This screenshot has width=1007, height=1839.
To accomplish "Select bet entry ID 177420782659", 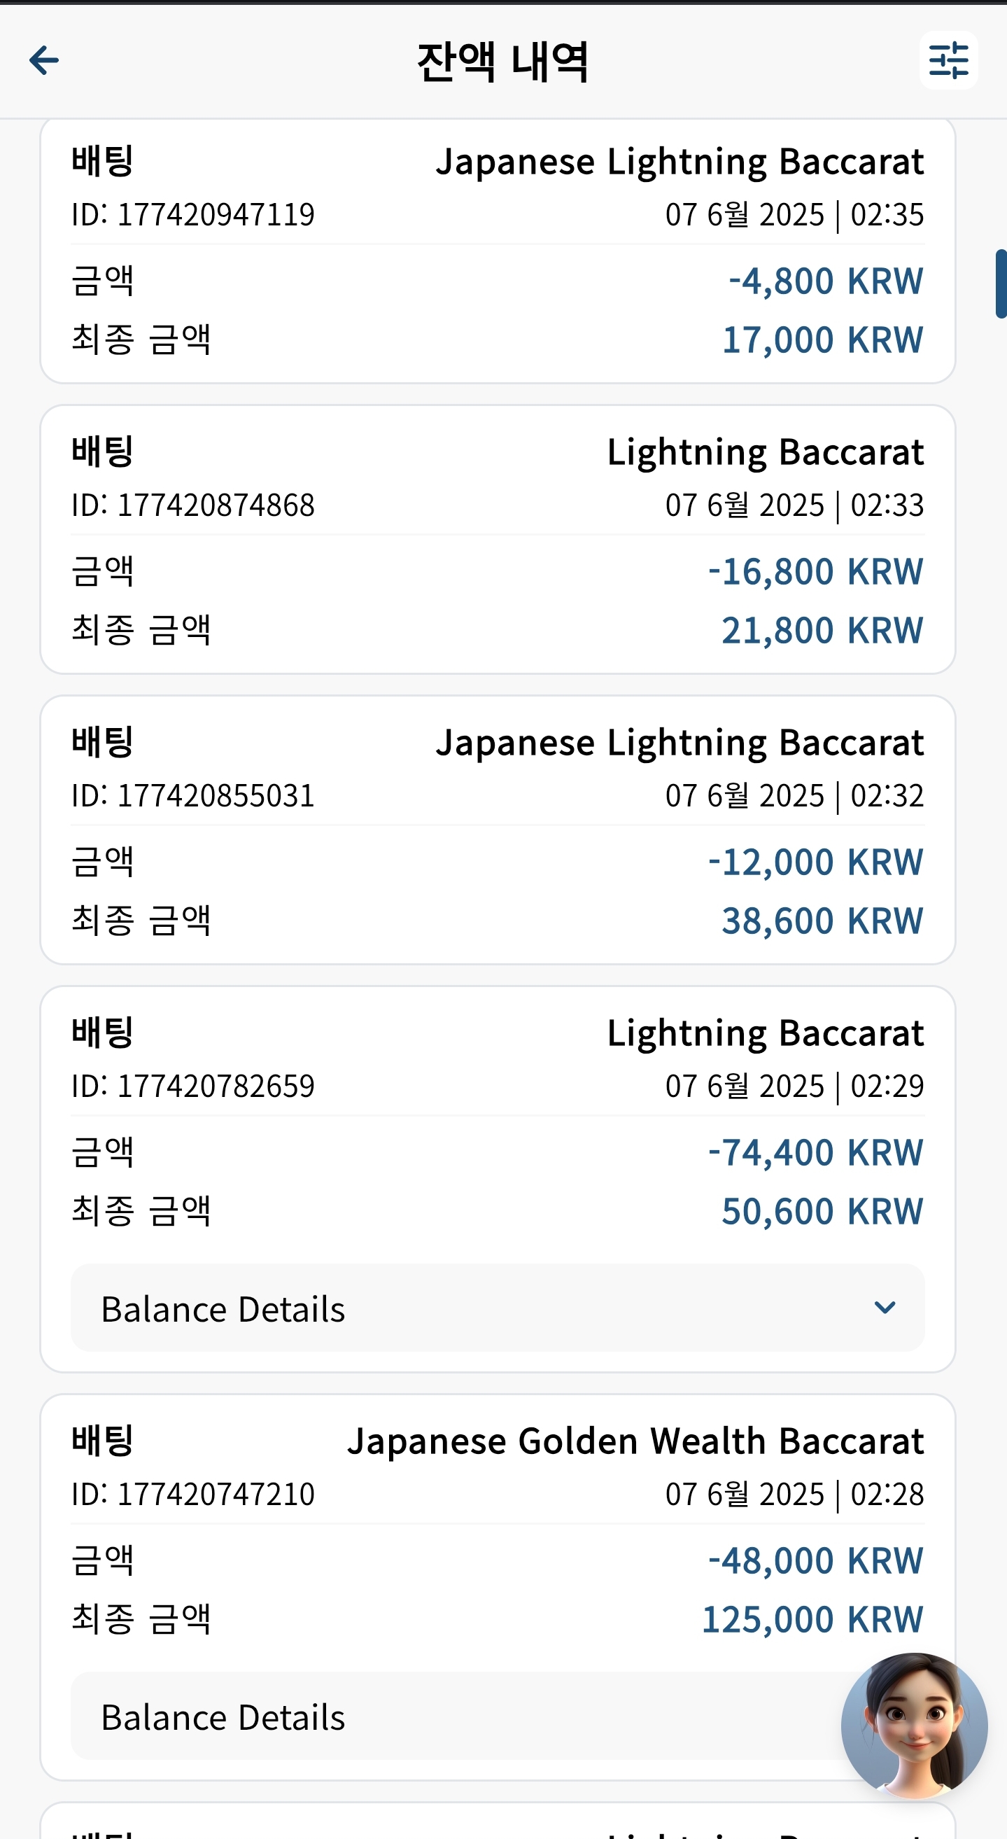I will [498, 1180].
